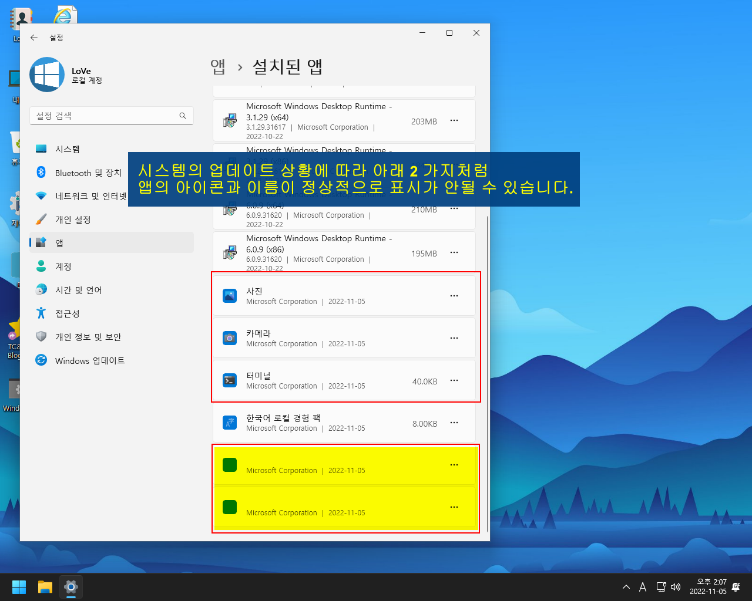Open 네트워크 및 인터넷 settings
Viewport: 752px width, 601px height.
pyautogui.click(x=112, y=196)
